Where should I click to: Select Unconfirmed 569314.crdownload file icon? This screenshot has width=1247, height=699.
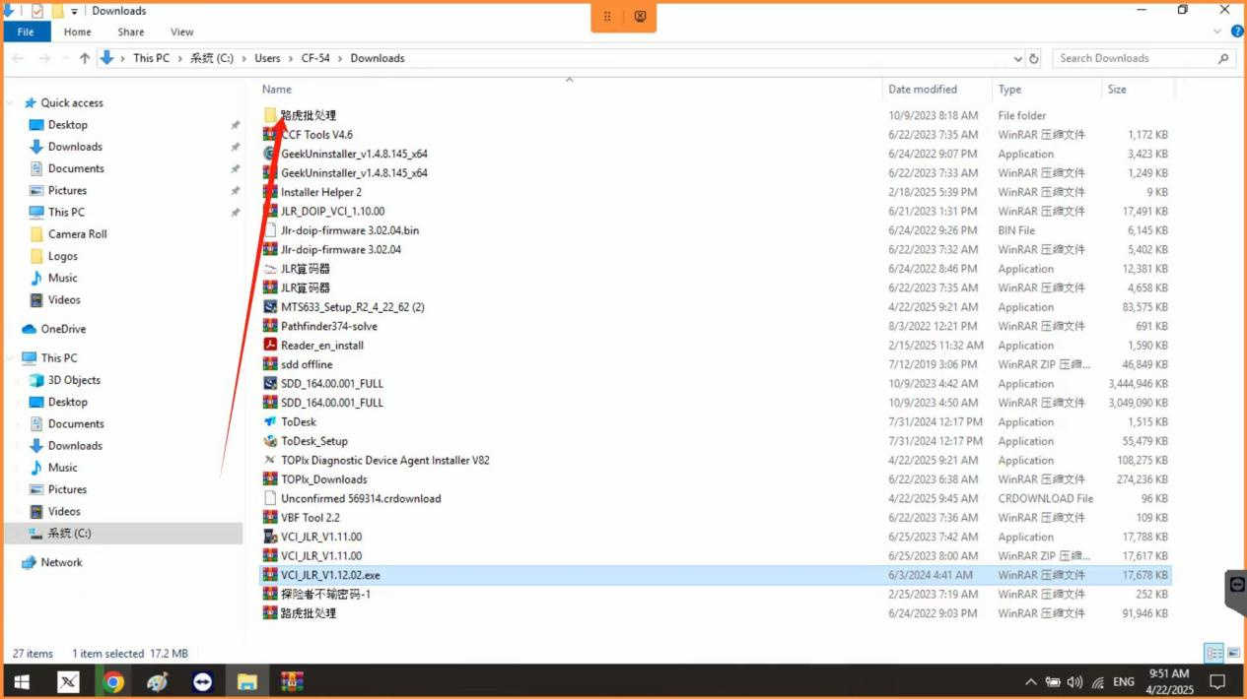[270, 498]
